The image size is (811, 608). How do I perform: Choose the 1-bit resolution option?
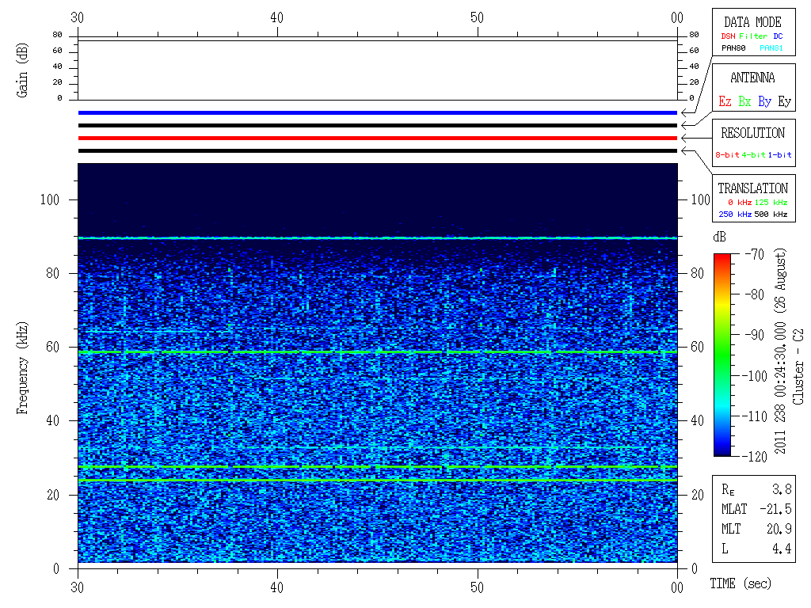pyautogui.click(x=779, y=155)
